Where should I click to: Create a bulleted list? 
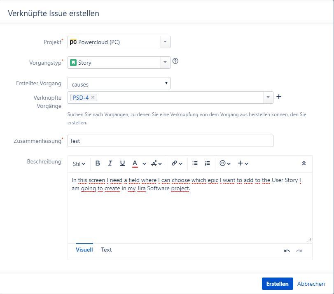coord(195,163)
